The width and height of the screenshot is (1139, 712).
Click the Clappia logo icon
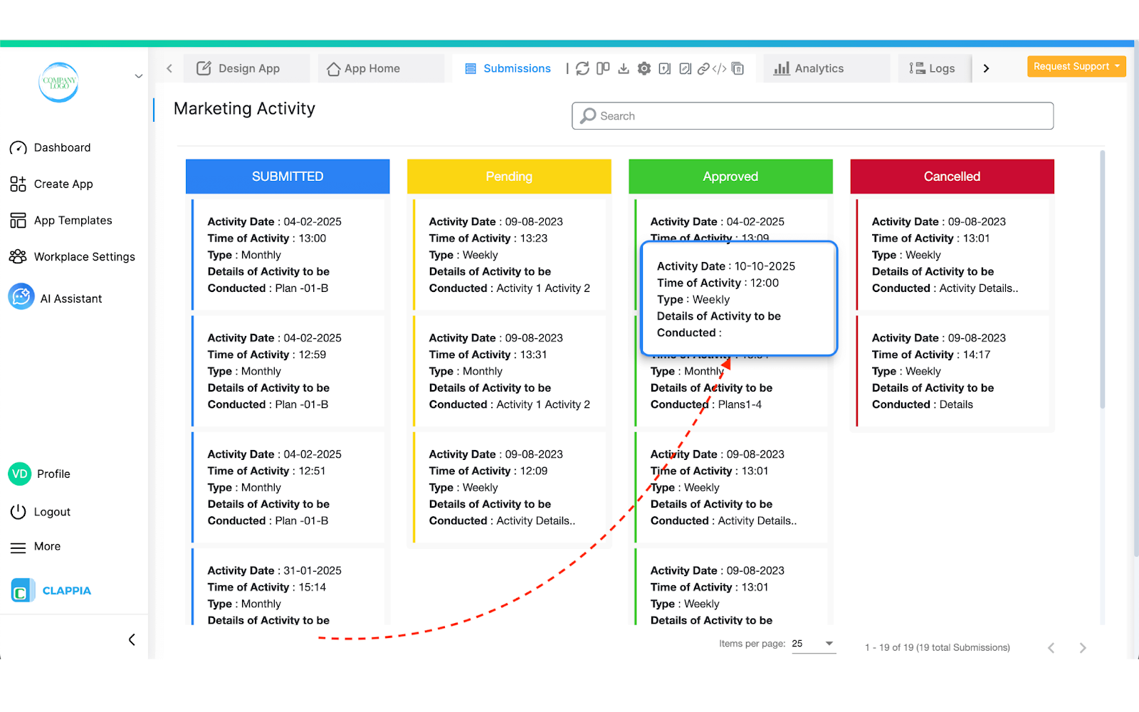coord(22,590)
